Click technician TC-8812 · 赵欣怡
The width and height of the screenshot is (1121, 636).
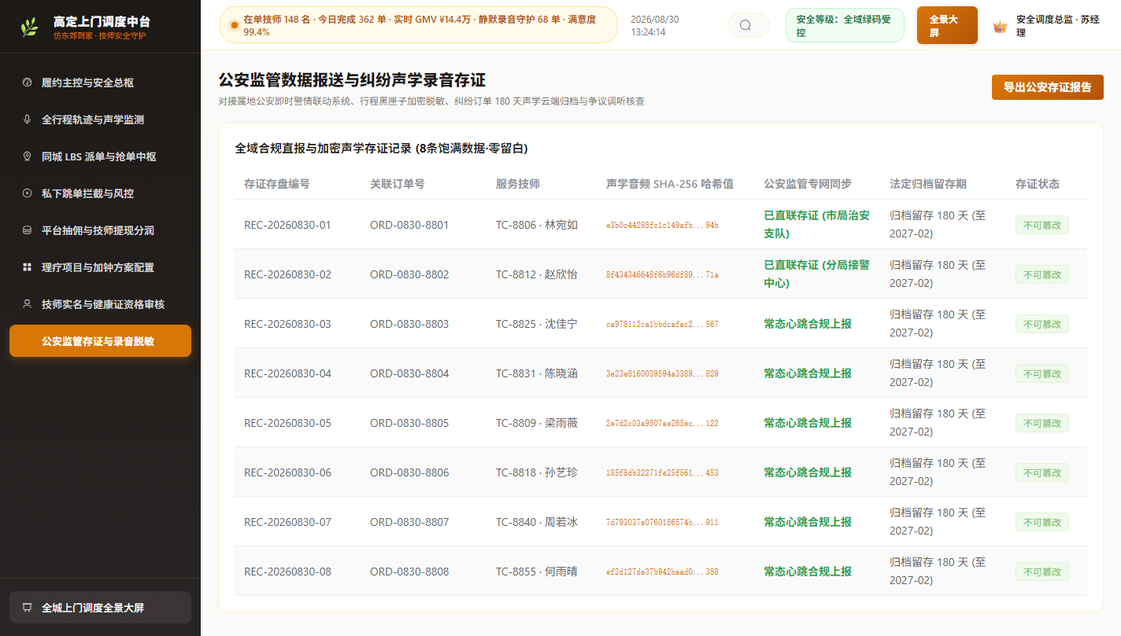[537, 274]
